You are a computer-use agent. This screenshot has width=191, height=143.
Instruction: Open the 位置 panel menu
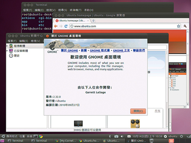click(x=22, y=137)
